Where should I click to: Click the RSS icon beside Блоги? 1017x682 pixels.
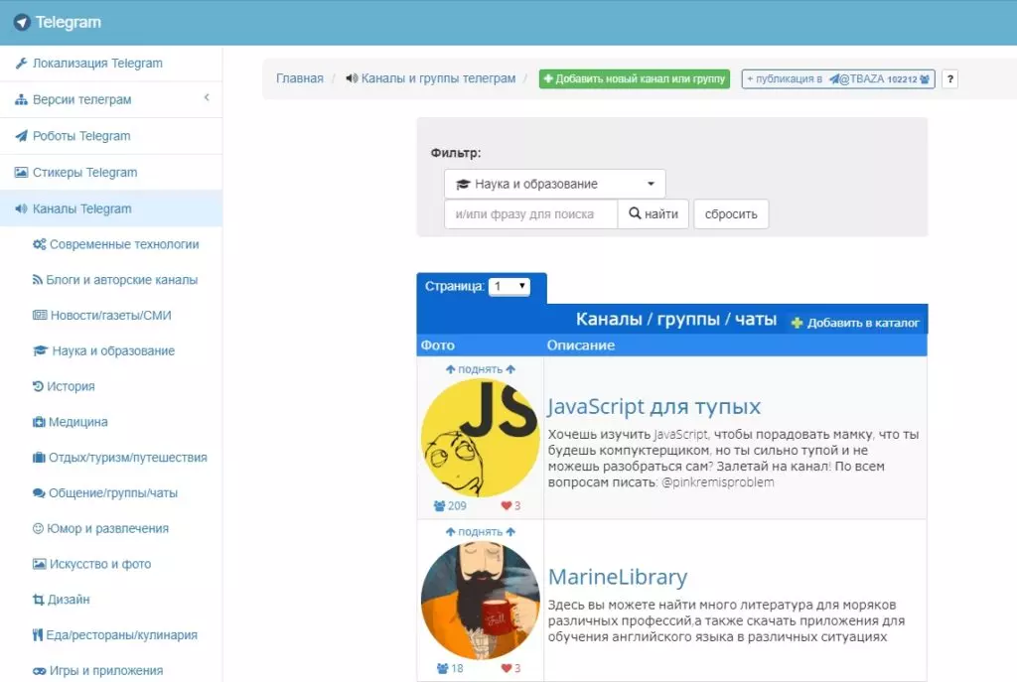tap(38, 280)
